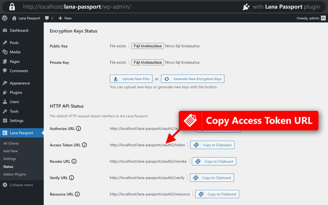Click the oauth2/revoke URL text
Image resolution: width=328 pixels, height=205 pixels.
pyautogui.click(x=148, y=161)
